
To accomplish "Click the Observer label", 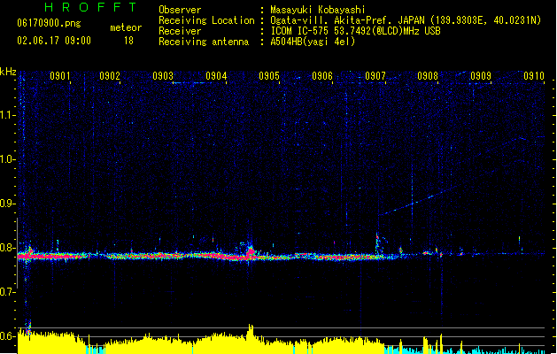I will [180, 10].
